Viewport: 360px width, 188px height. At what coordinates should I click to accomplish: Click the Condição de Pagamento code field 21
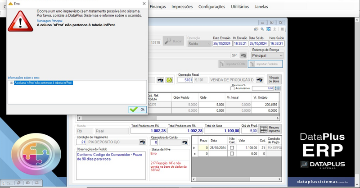pyautogui.click(x=81, y=142)
